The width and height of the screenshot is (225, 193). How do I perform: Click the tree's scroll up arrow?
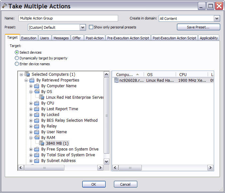tap(106, 74)
